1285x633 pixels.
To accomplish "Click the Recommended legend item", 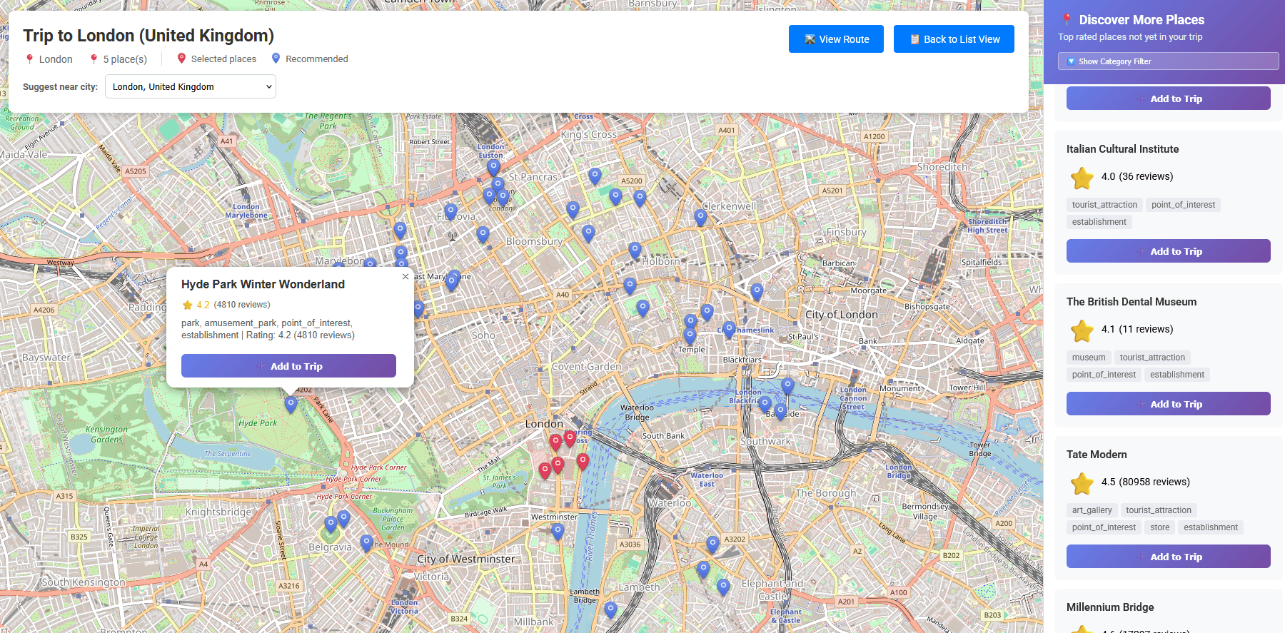I will coord(310,59).
